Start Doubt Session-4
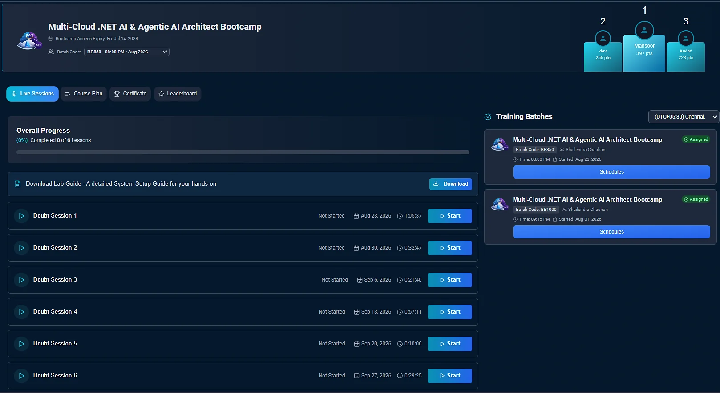 [450, 312]
